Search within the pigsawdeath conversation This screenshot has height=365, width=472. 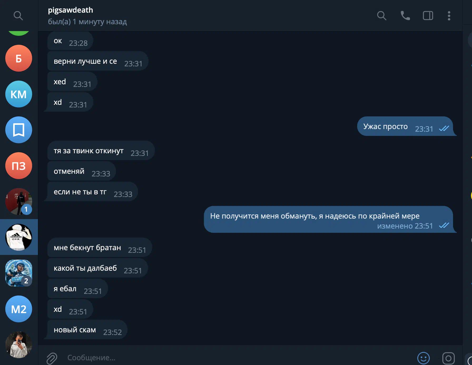[381, 16]
